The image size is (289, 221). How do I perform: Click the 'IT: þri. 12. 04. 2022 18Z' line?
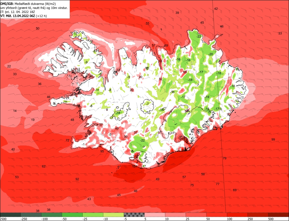click(x=18, y=12)
